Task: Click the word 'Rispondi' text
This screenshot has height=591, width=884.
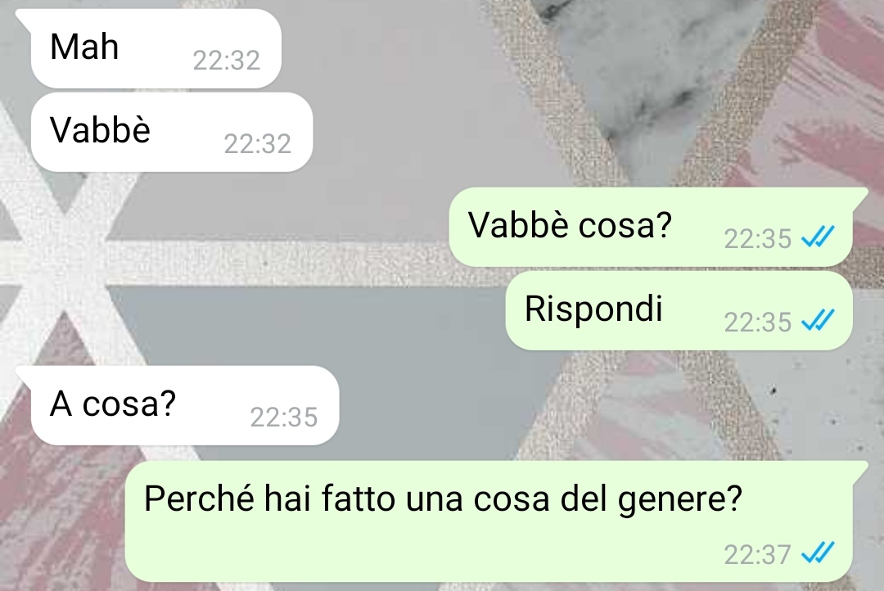Action: click(593, 310)
